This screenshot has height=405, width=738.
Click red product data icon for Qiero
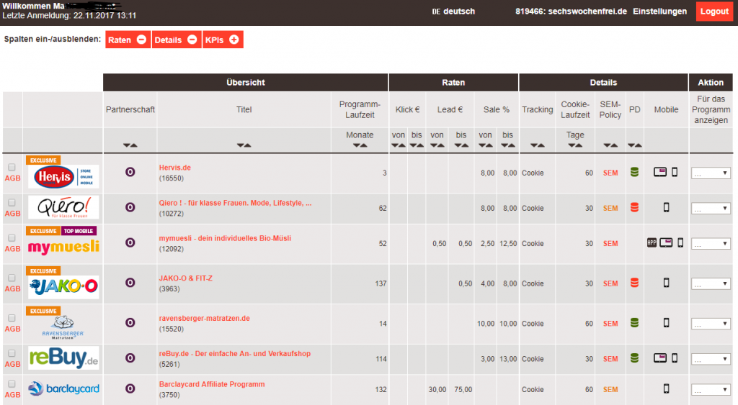click(x=634, y=208)
